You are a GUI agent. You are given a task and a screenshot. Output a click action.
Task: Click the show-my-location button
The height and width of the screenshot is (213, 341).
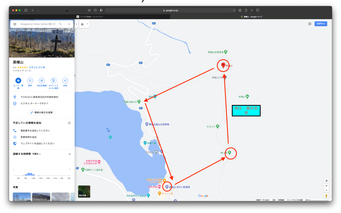click(327, 181)
